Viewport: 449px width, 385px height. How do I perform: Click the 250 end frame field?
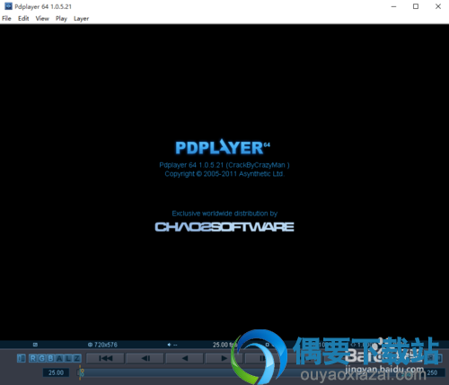tap(432, 372)
